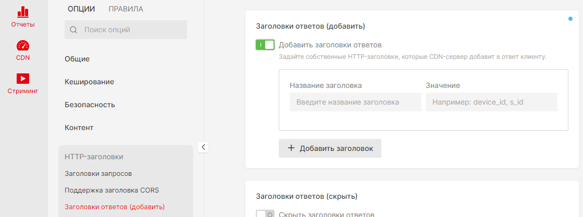The width and height of the screenshot is (583, 217).
Task: Collapse the sidebar with the chevron arrow
Action: point(204,147)
